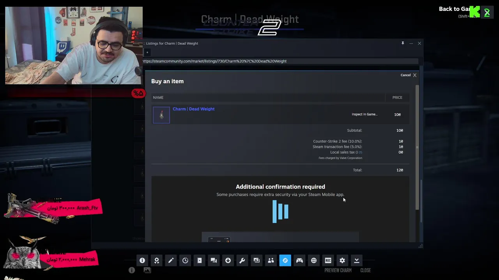Viewport: 499px width, 280px height.
Task: Click Additional confirmation required heading
Action: 280,187
